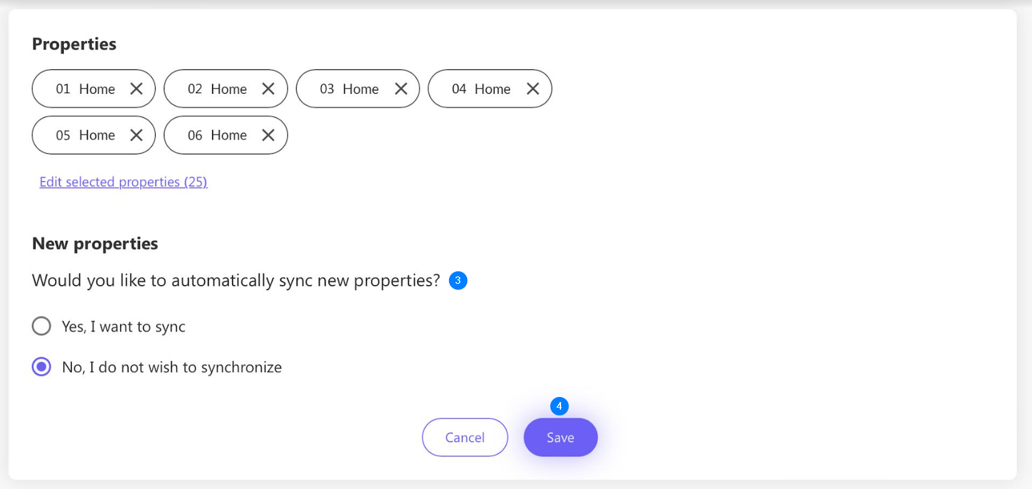Viewport: 1032px width, 489px height.
Task: Click the 05 Home chip label
Action: tap(86, 135)
